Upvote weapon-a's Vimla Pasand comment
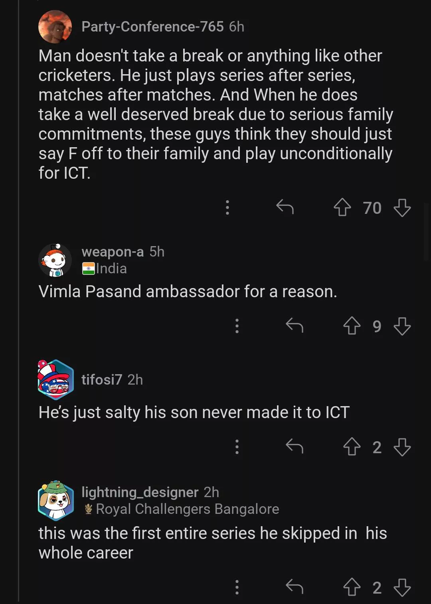This screenshot has height=604, width=431. pyautogui.click(x=352, y=326)
